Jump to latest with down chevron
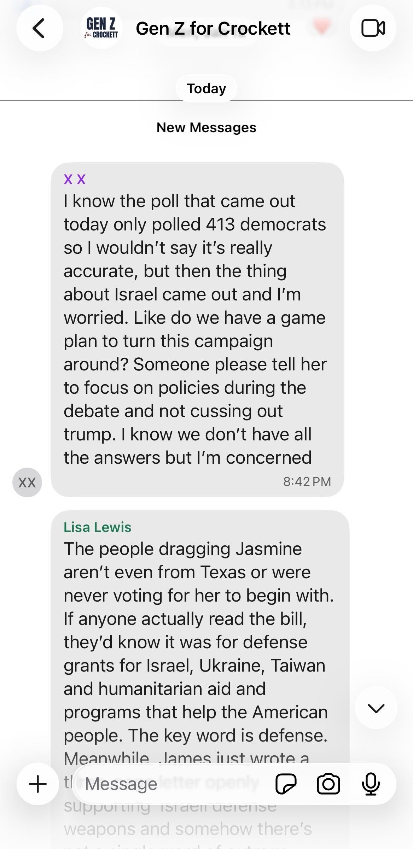This screenshot has width=413, height=849. click(376, 708)
